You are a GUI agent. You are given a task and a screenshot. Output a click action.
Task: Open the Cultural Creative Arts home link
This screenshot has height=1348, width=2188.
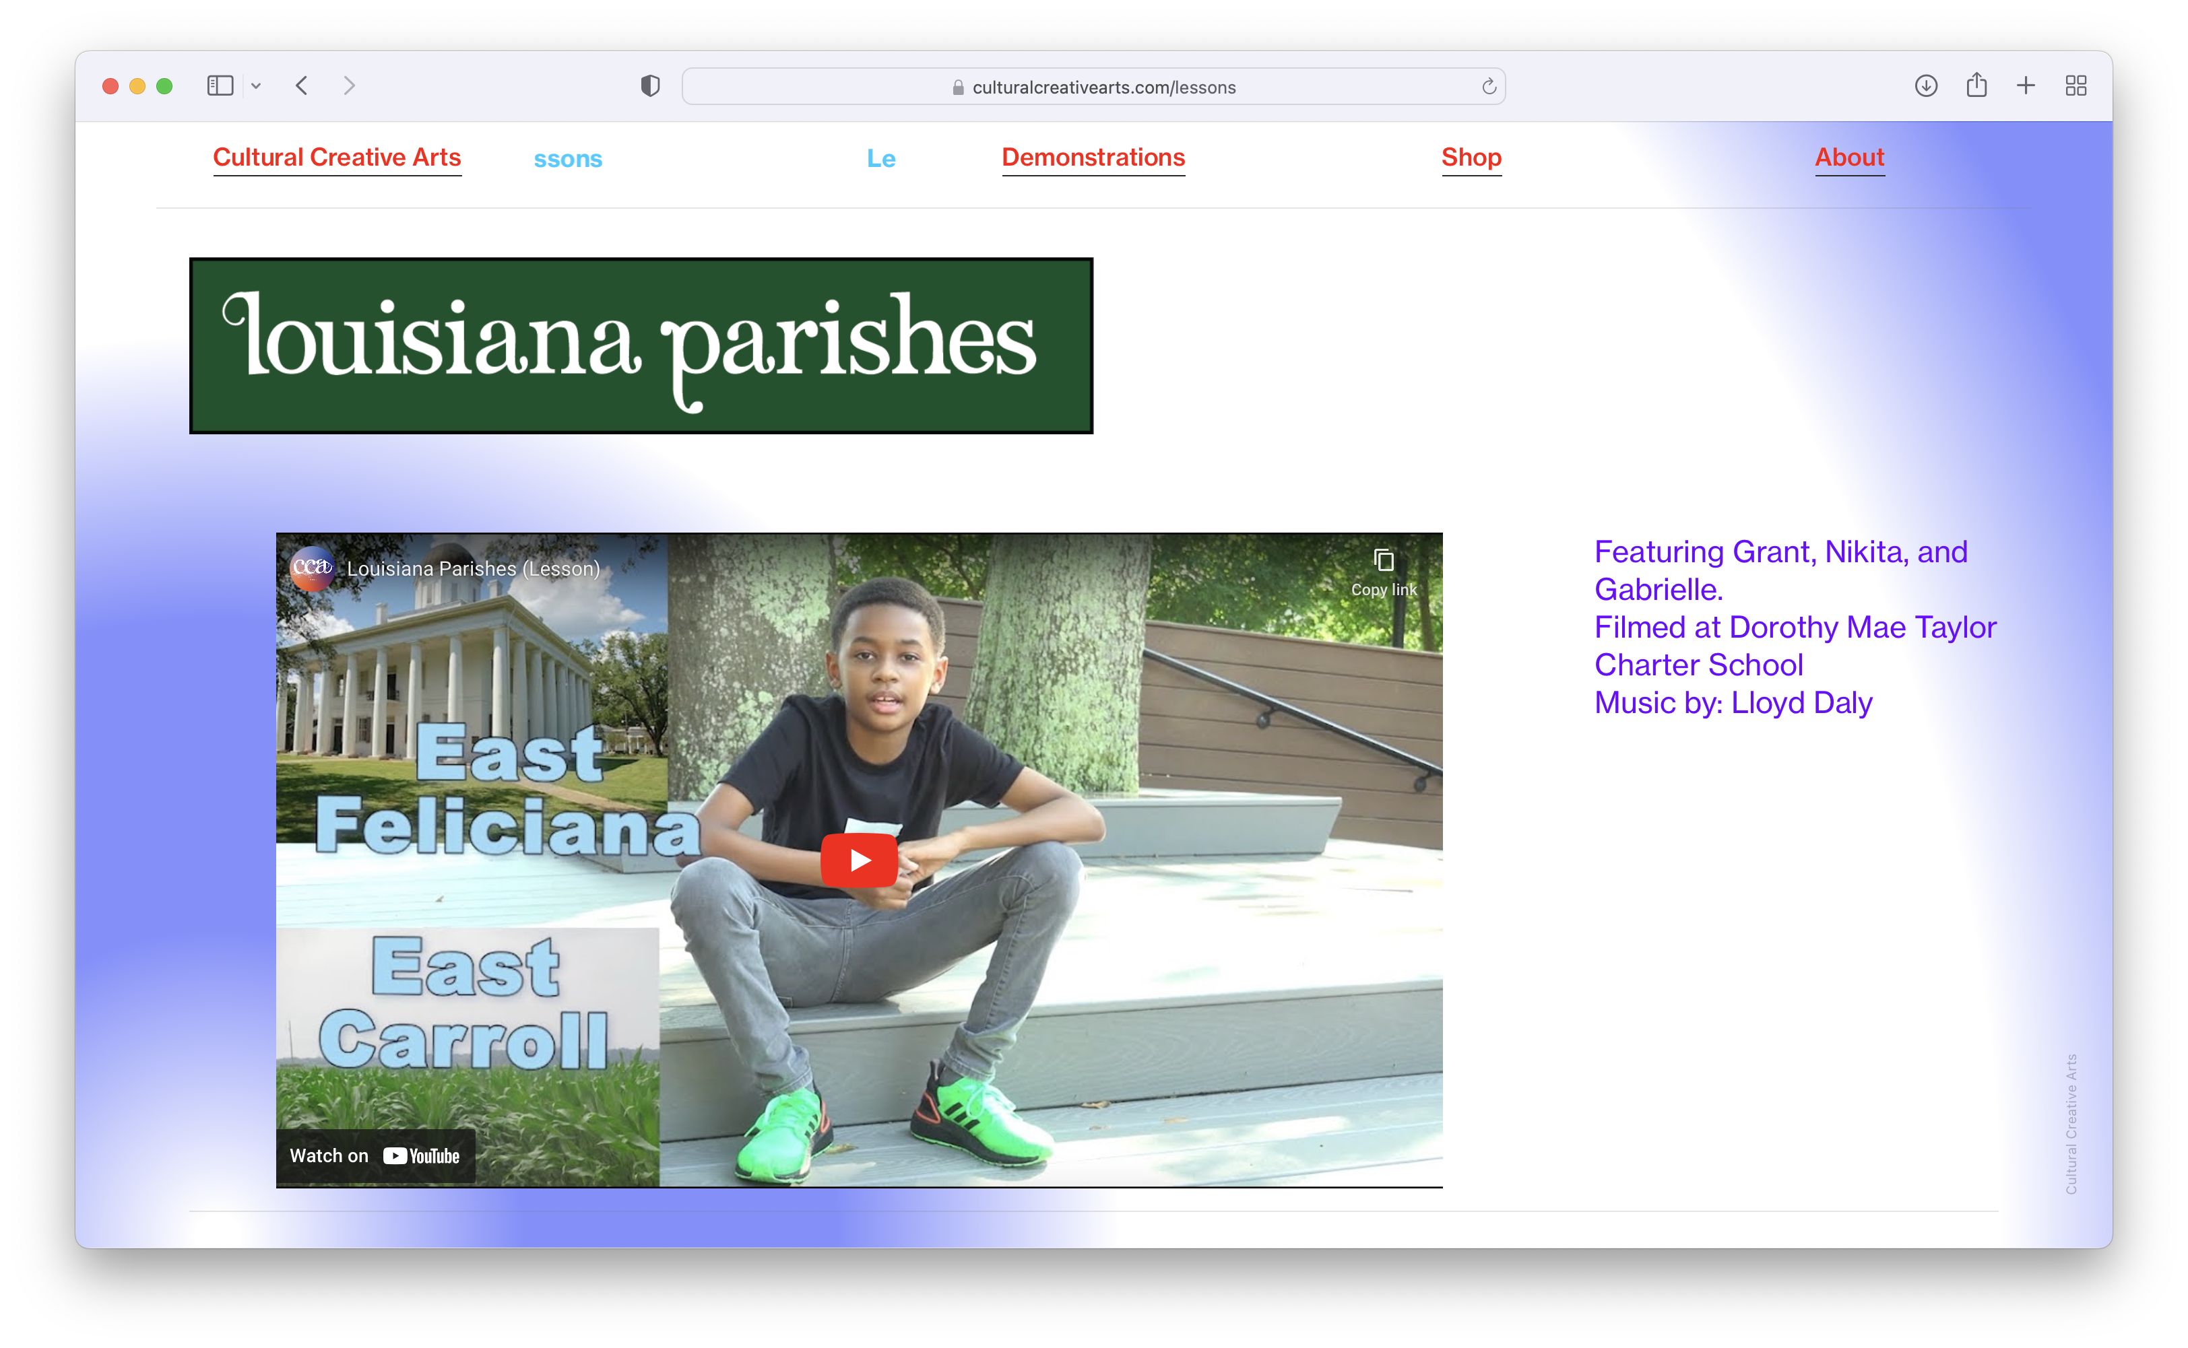click(336, 157)
